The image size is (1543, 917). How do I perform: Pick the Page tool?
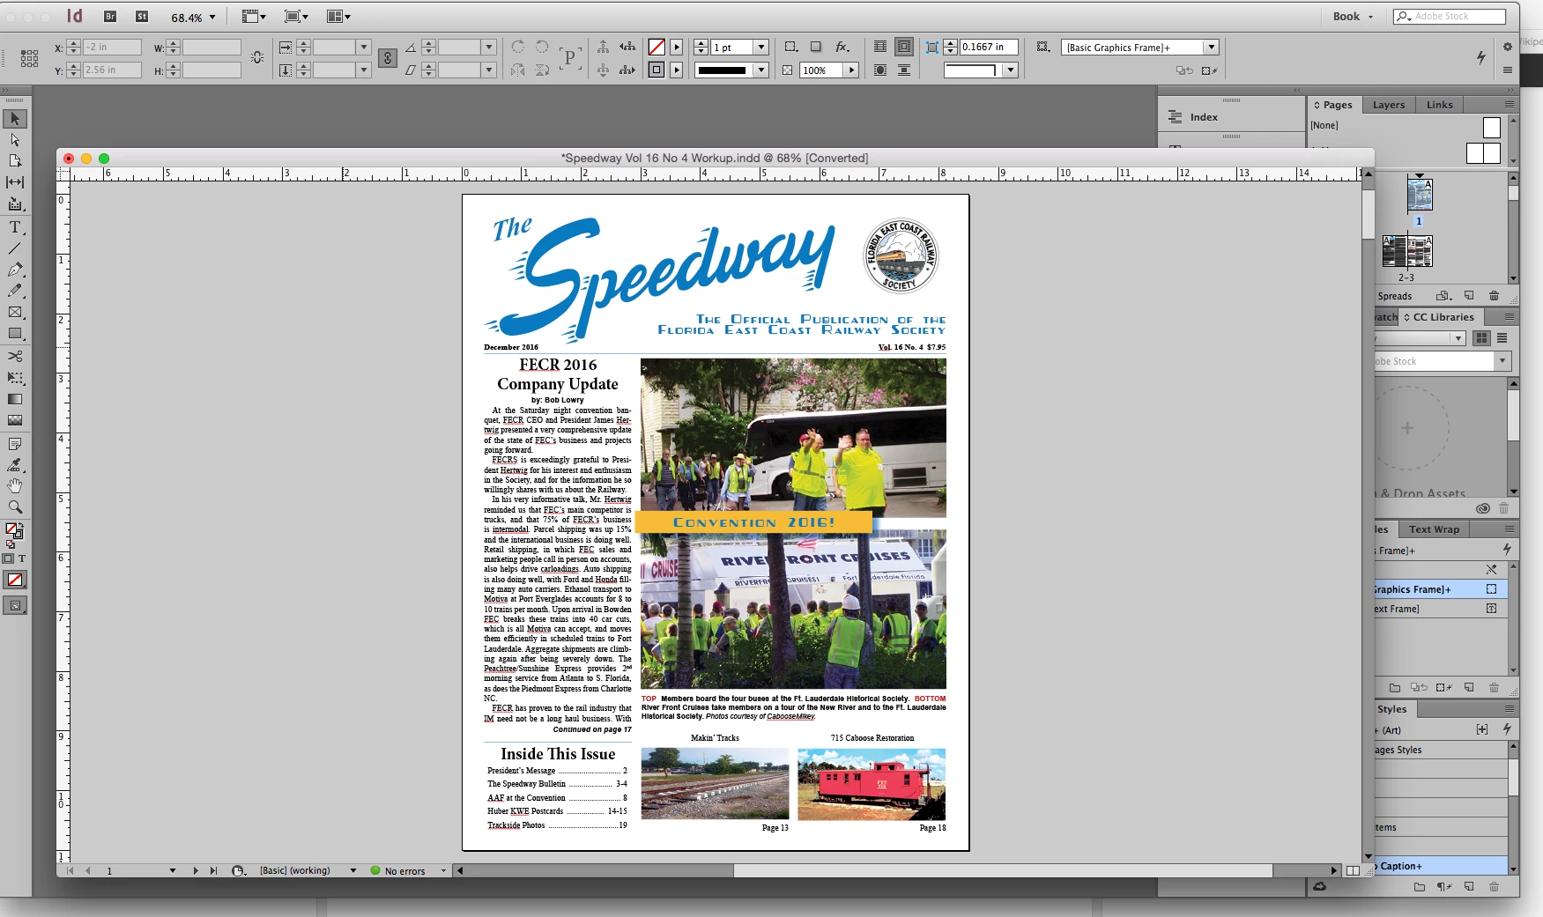[x=15, y=161]
